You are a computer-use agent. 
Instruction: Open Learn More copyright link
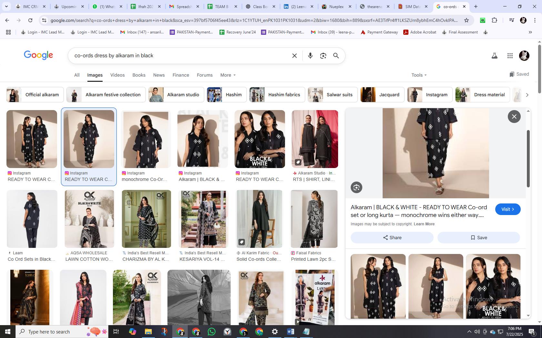(x=424, y=224)
